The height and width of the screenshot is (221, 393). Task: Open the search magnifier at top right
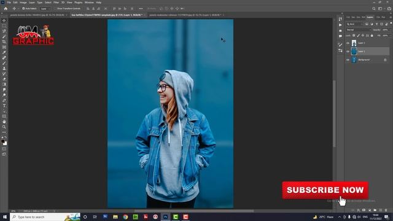374,9
